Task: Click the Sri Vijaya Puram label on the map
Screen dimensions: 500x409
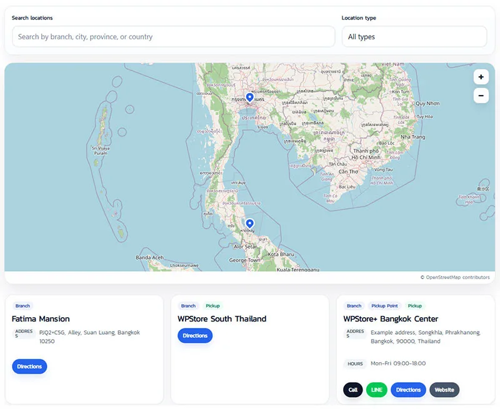Action: [x=101, y=150]
